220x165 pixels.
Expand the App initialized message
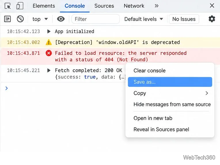pos(49,31)
